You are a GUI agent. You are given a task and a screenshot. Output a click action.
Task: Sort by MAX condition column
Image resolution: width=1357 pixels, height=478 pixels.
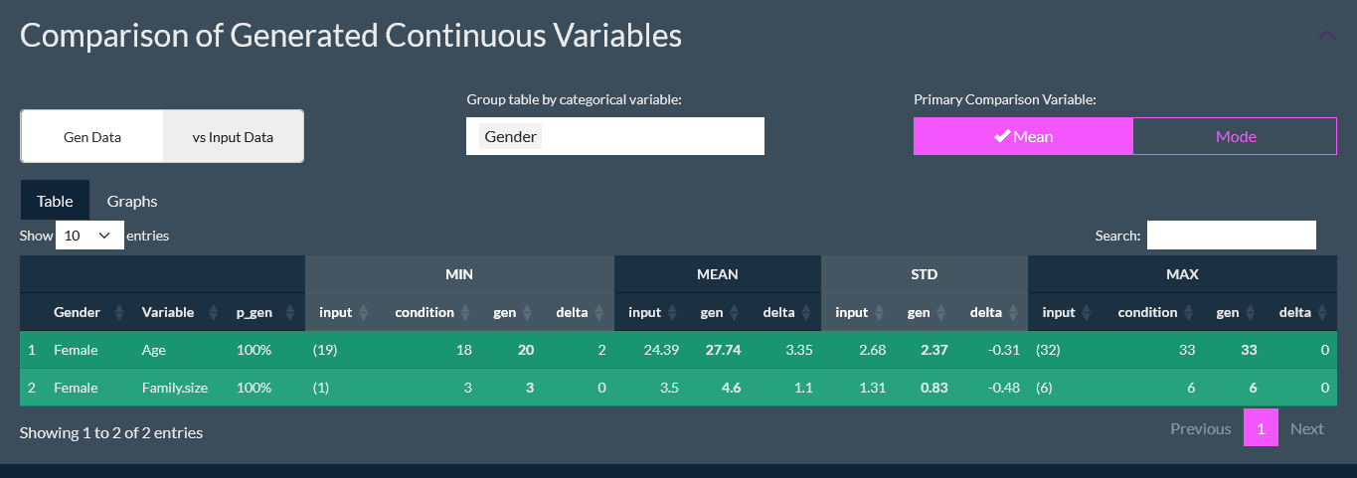point(1152,312)
